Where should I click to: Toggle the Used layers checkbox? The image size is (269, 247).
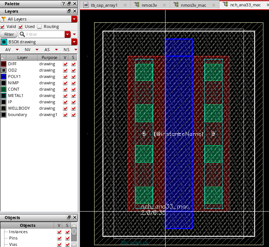pyautogui.click(x=21, y=26)
